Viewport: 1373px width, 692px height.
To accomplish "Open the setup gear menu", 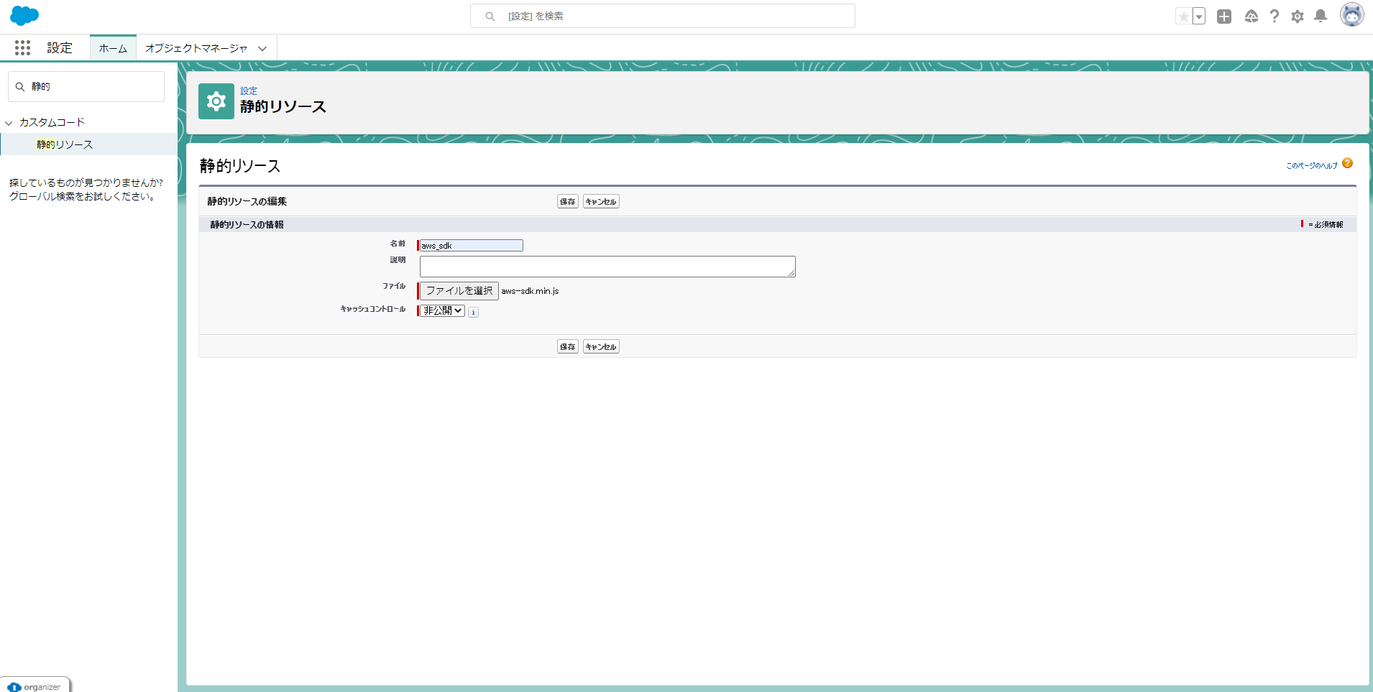I will (x=1298, y=16).
